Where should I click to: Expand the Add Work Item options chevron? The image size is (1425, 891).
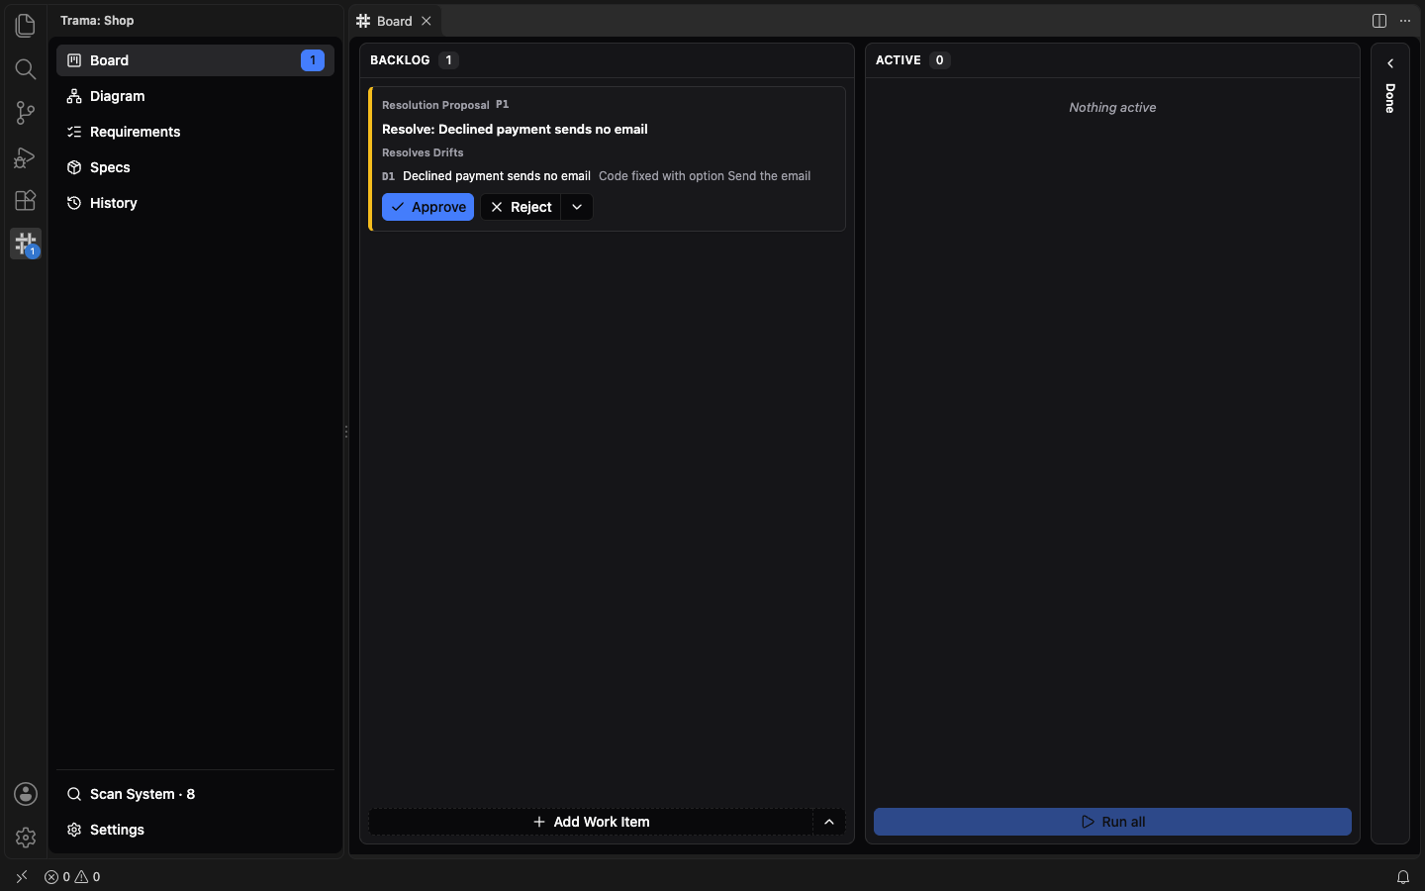point(829,822)
